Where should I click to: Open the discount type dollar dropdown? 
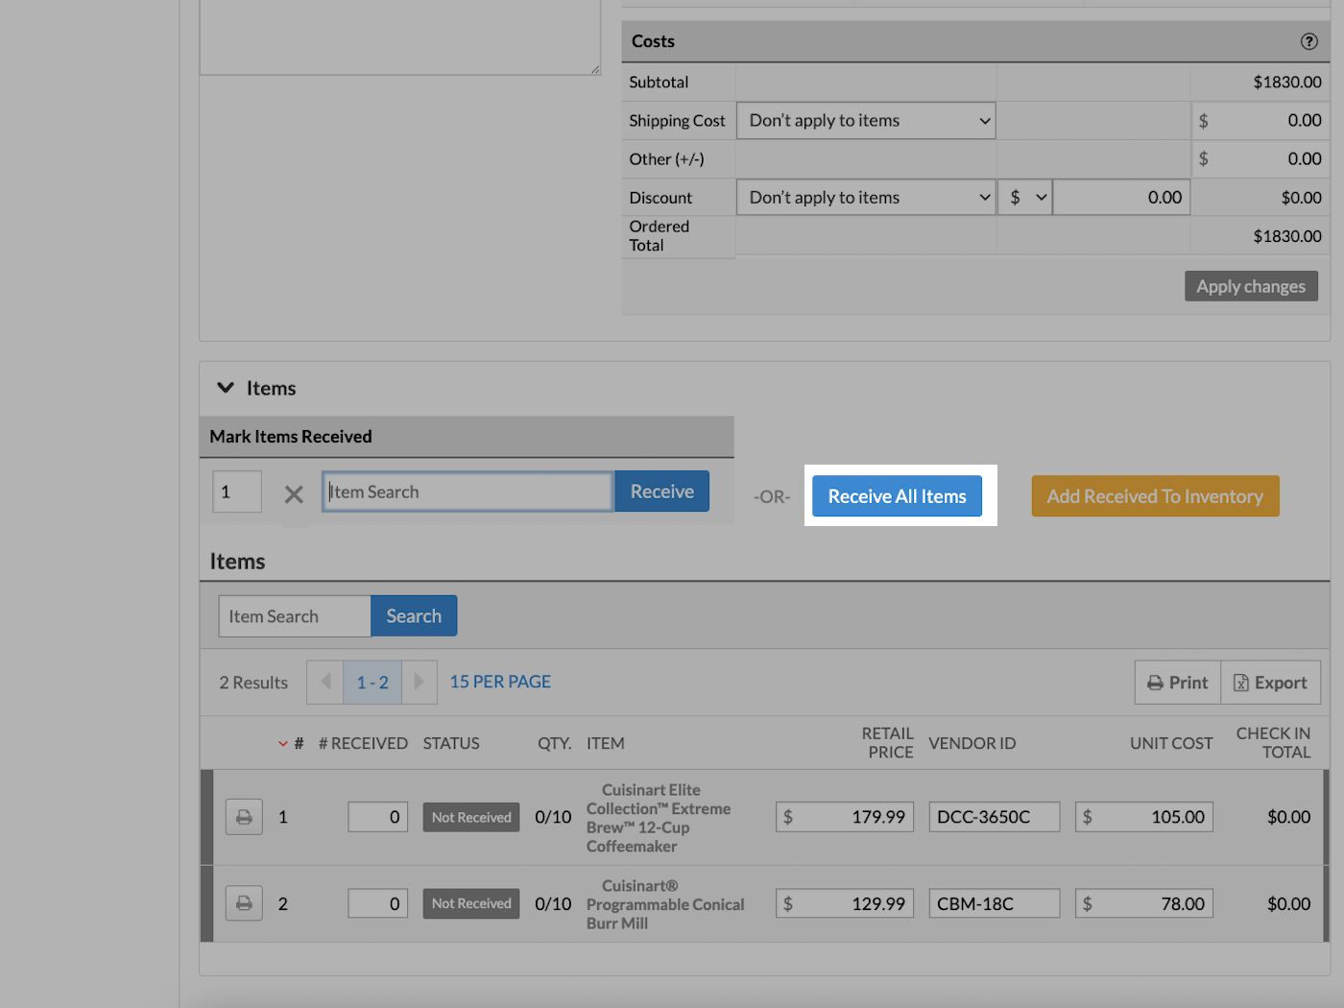[x=1024, y=197]
